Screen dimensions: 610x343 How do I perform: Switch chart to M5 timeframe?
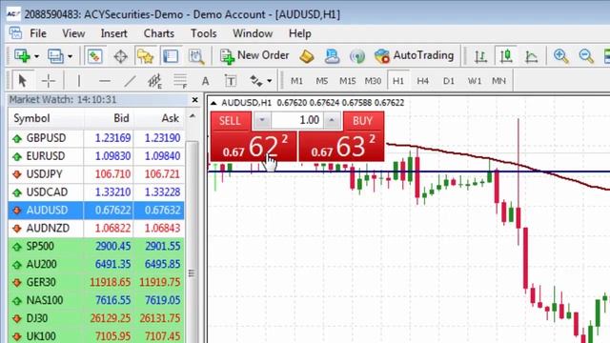(322, 81)
